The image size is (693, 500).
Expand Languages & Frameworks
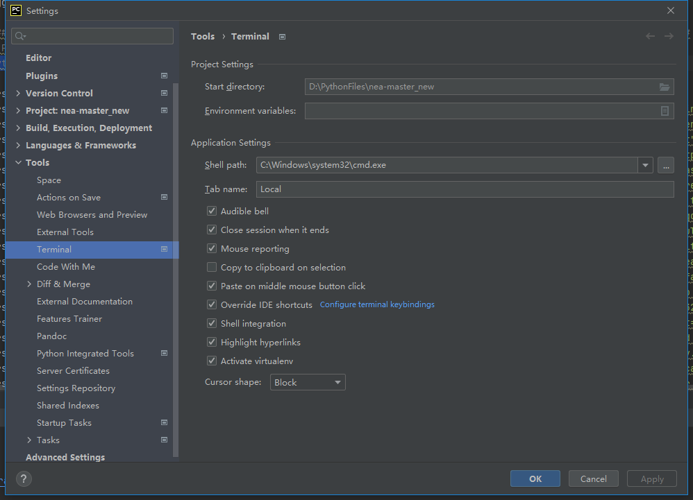click(18, 145)
